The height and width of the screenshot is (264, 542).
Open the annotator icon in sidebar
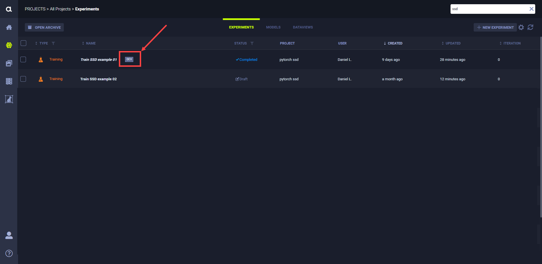point(9,99)
